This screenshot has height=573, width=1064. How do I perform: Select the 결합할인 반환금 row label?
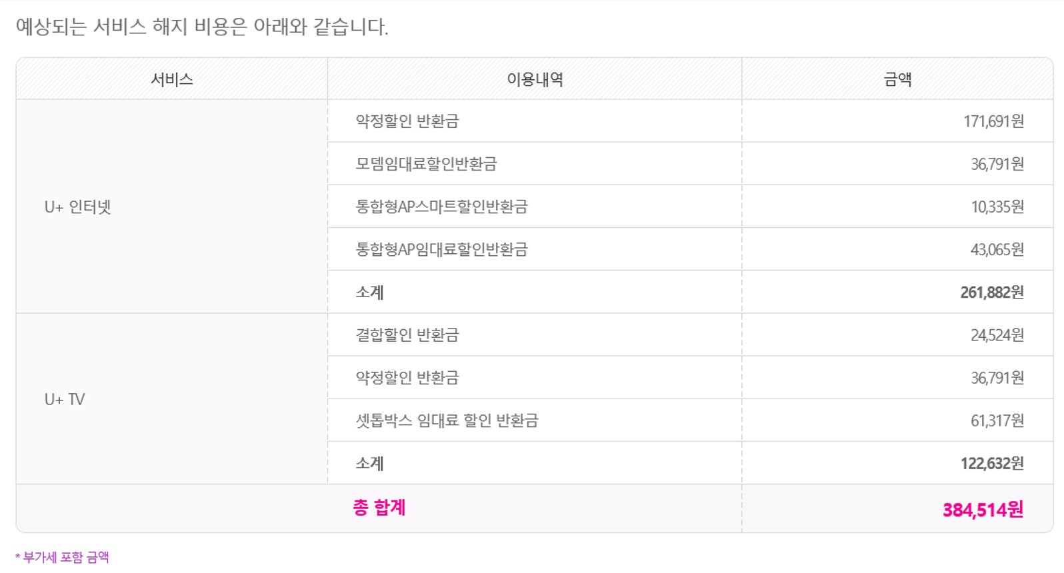point(407,334)
